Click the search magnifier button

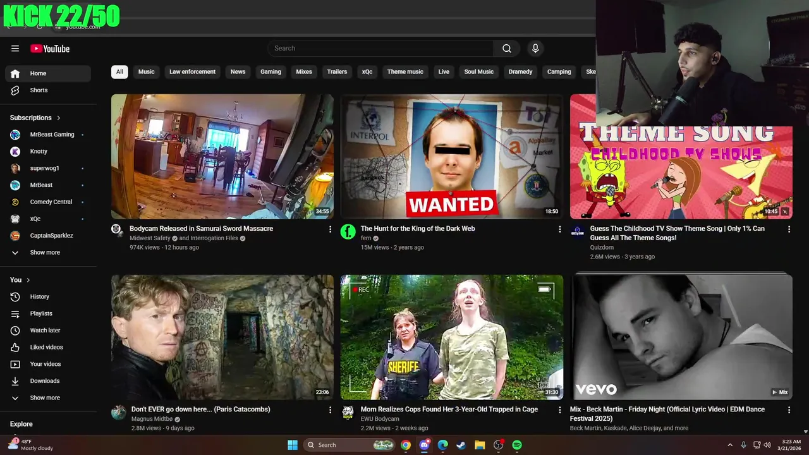tap(507, 49)
